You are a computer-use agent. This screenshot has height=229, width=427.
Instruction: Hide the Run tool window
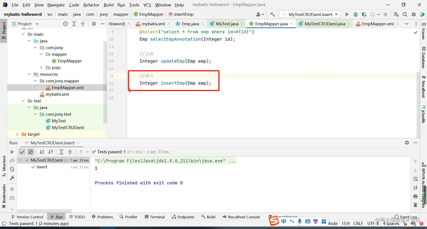(415, 143)
